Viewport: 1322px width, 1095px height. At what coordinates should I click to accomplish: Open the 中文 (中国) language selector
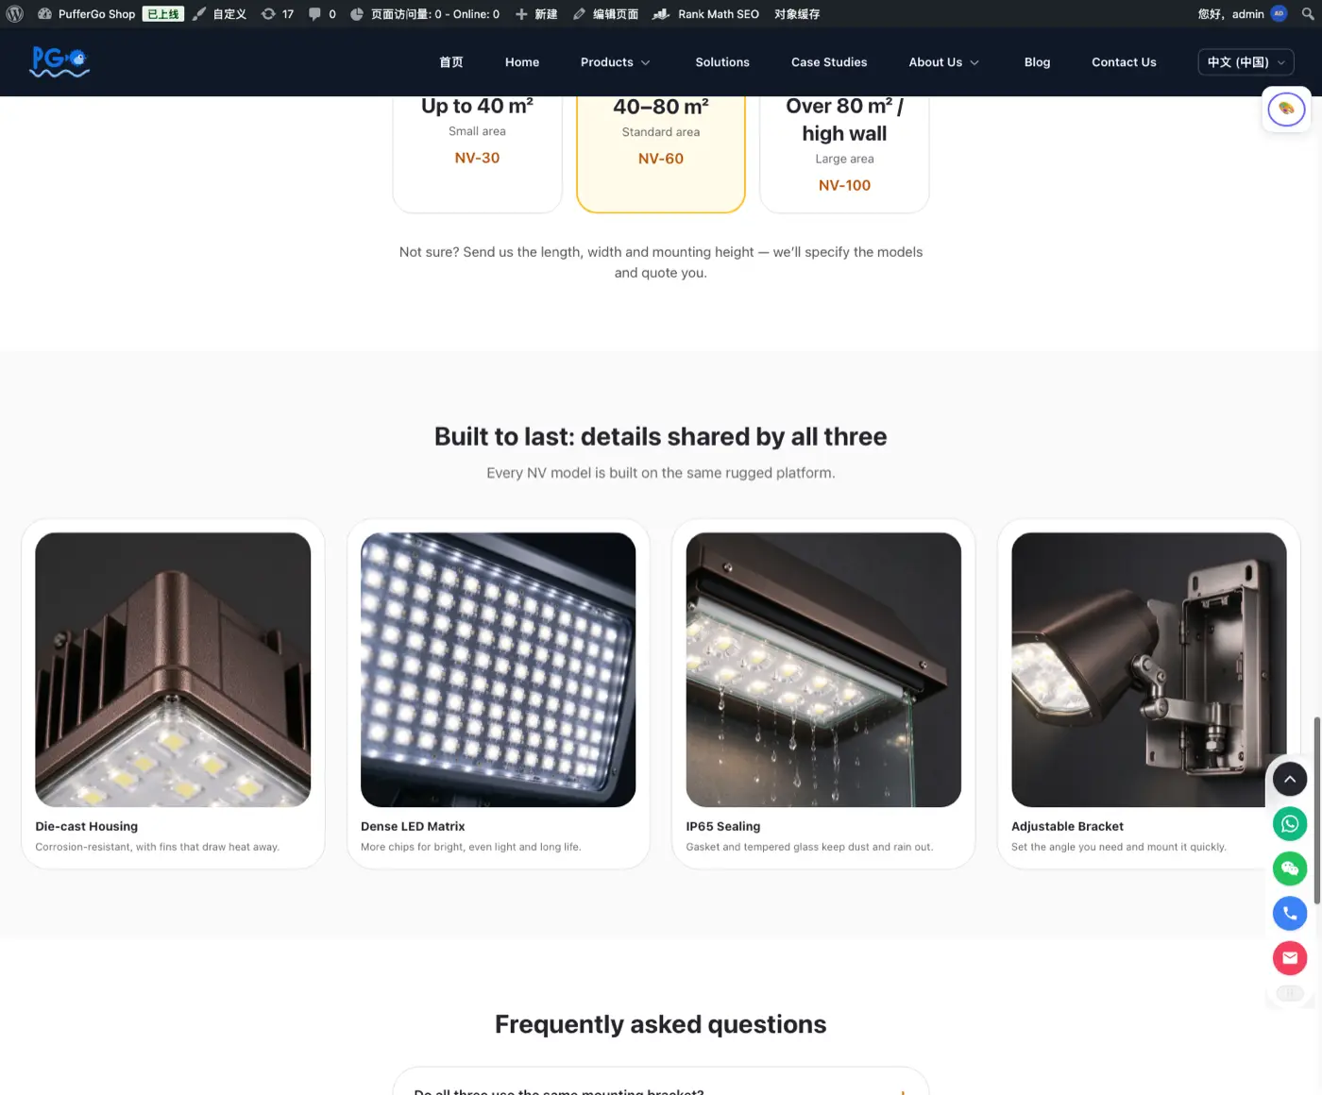coord(1246,62)
